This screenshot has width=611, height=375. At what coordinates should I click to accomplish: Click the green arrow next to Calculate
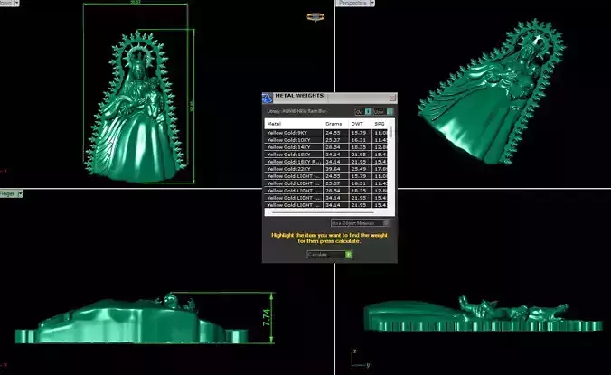349,254
